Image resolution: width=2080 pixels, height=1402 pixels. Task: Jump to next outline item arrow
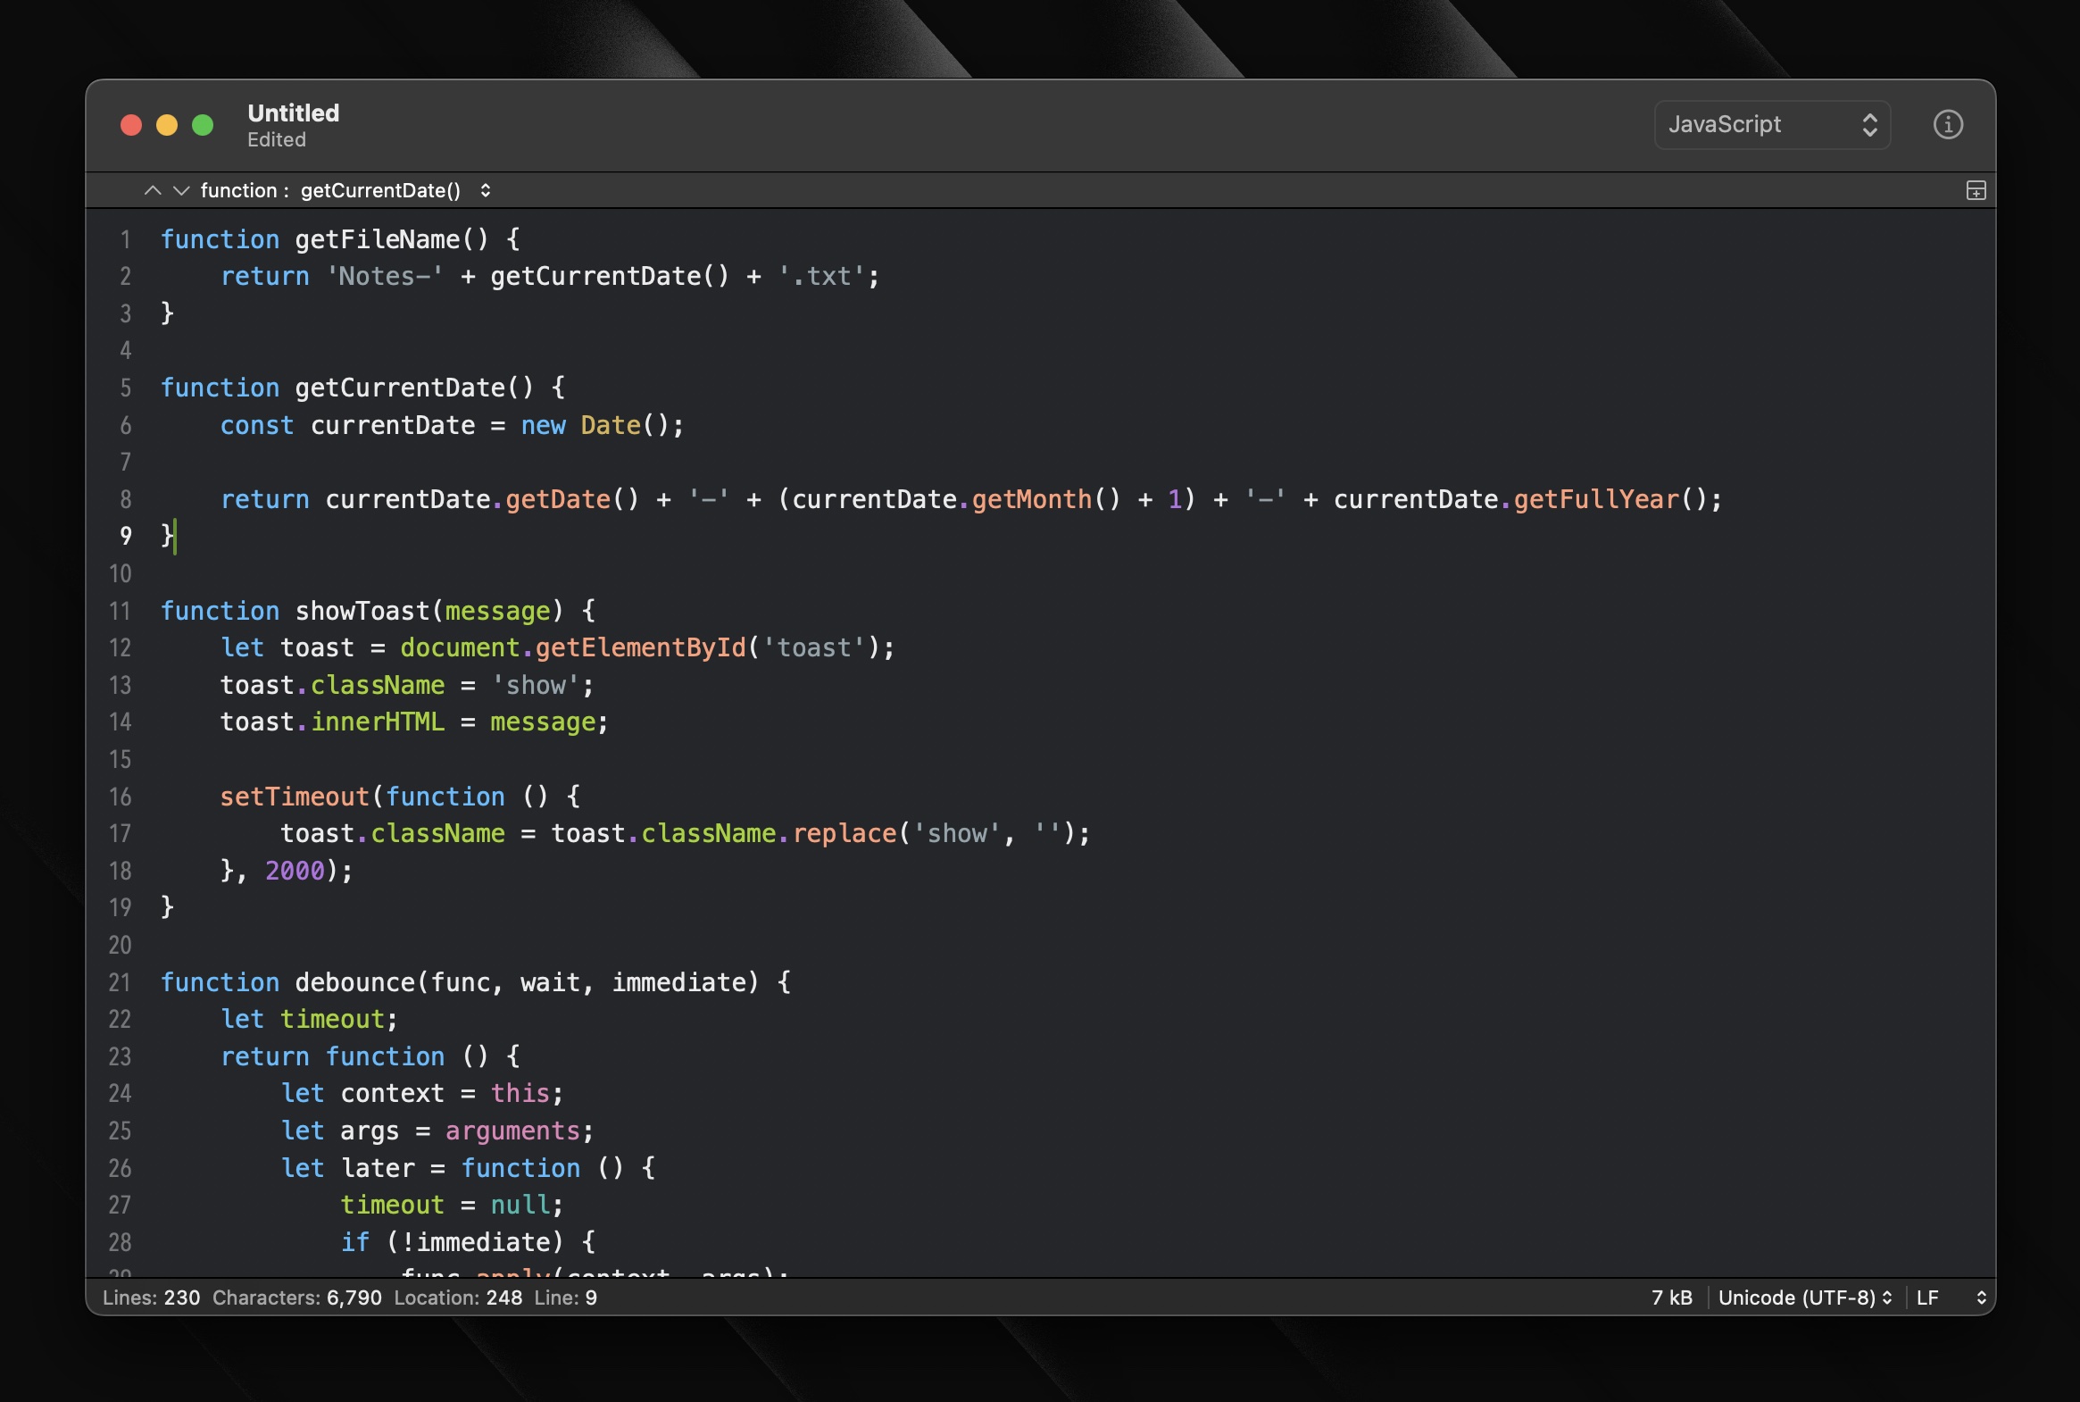[x=181, y=190]
